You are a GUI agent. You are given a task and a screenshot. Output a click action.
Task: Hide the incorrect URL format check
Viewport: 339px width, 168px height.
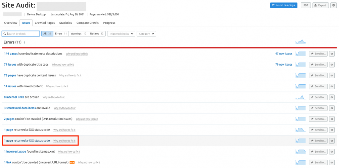pos(332,162)
